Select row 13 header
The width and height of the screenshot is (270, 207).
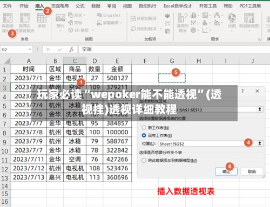click(5, 178)
